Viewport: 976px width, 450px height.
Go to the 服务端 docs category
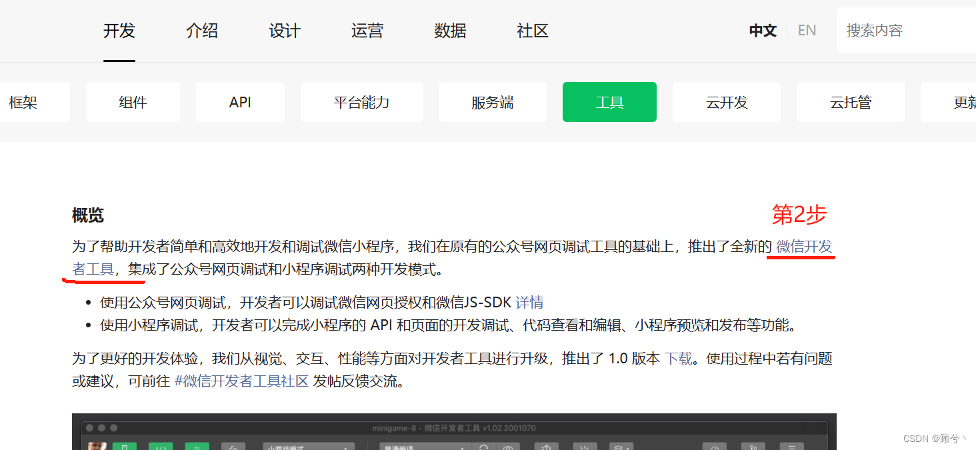tap(493, 102)
